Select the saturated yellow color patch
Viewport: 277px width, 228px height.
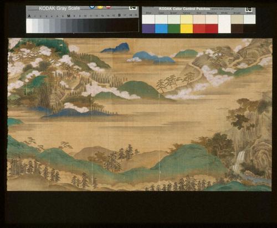(x=187, y=29)
